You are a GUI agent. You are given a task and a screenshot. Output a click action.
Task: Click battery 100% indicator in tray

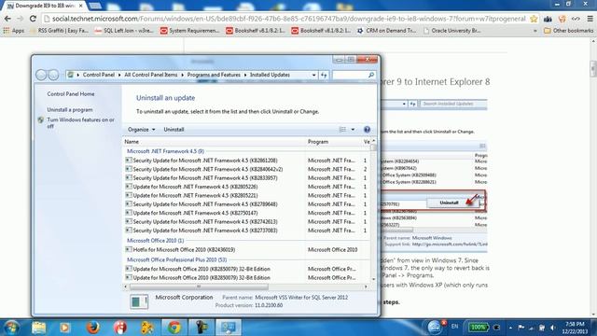coord(479,328)
